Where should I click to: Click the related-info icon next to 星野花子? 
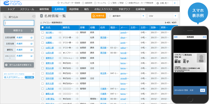pos(60,58)
